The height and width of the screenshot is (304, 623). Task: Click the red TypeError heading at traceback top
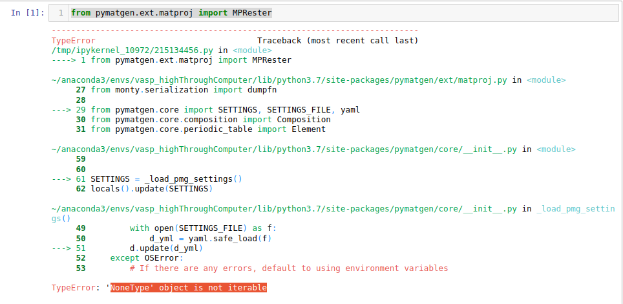74,41
